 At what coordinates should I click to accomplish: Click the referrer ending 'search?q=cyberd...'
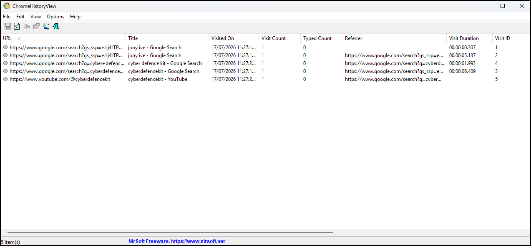click(x=395, y=63)
